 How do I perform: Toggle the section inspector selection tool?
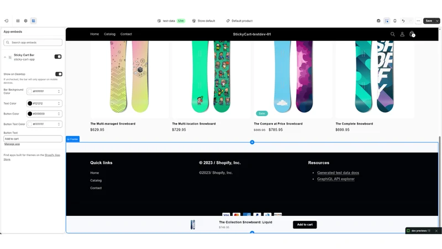pos(387,21)
